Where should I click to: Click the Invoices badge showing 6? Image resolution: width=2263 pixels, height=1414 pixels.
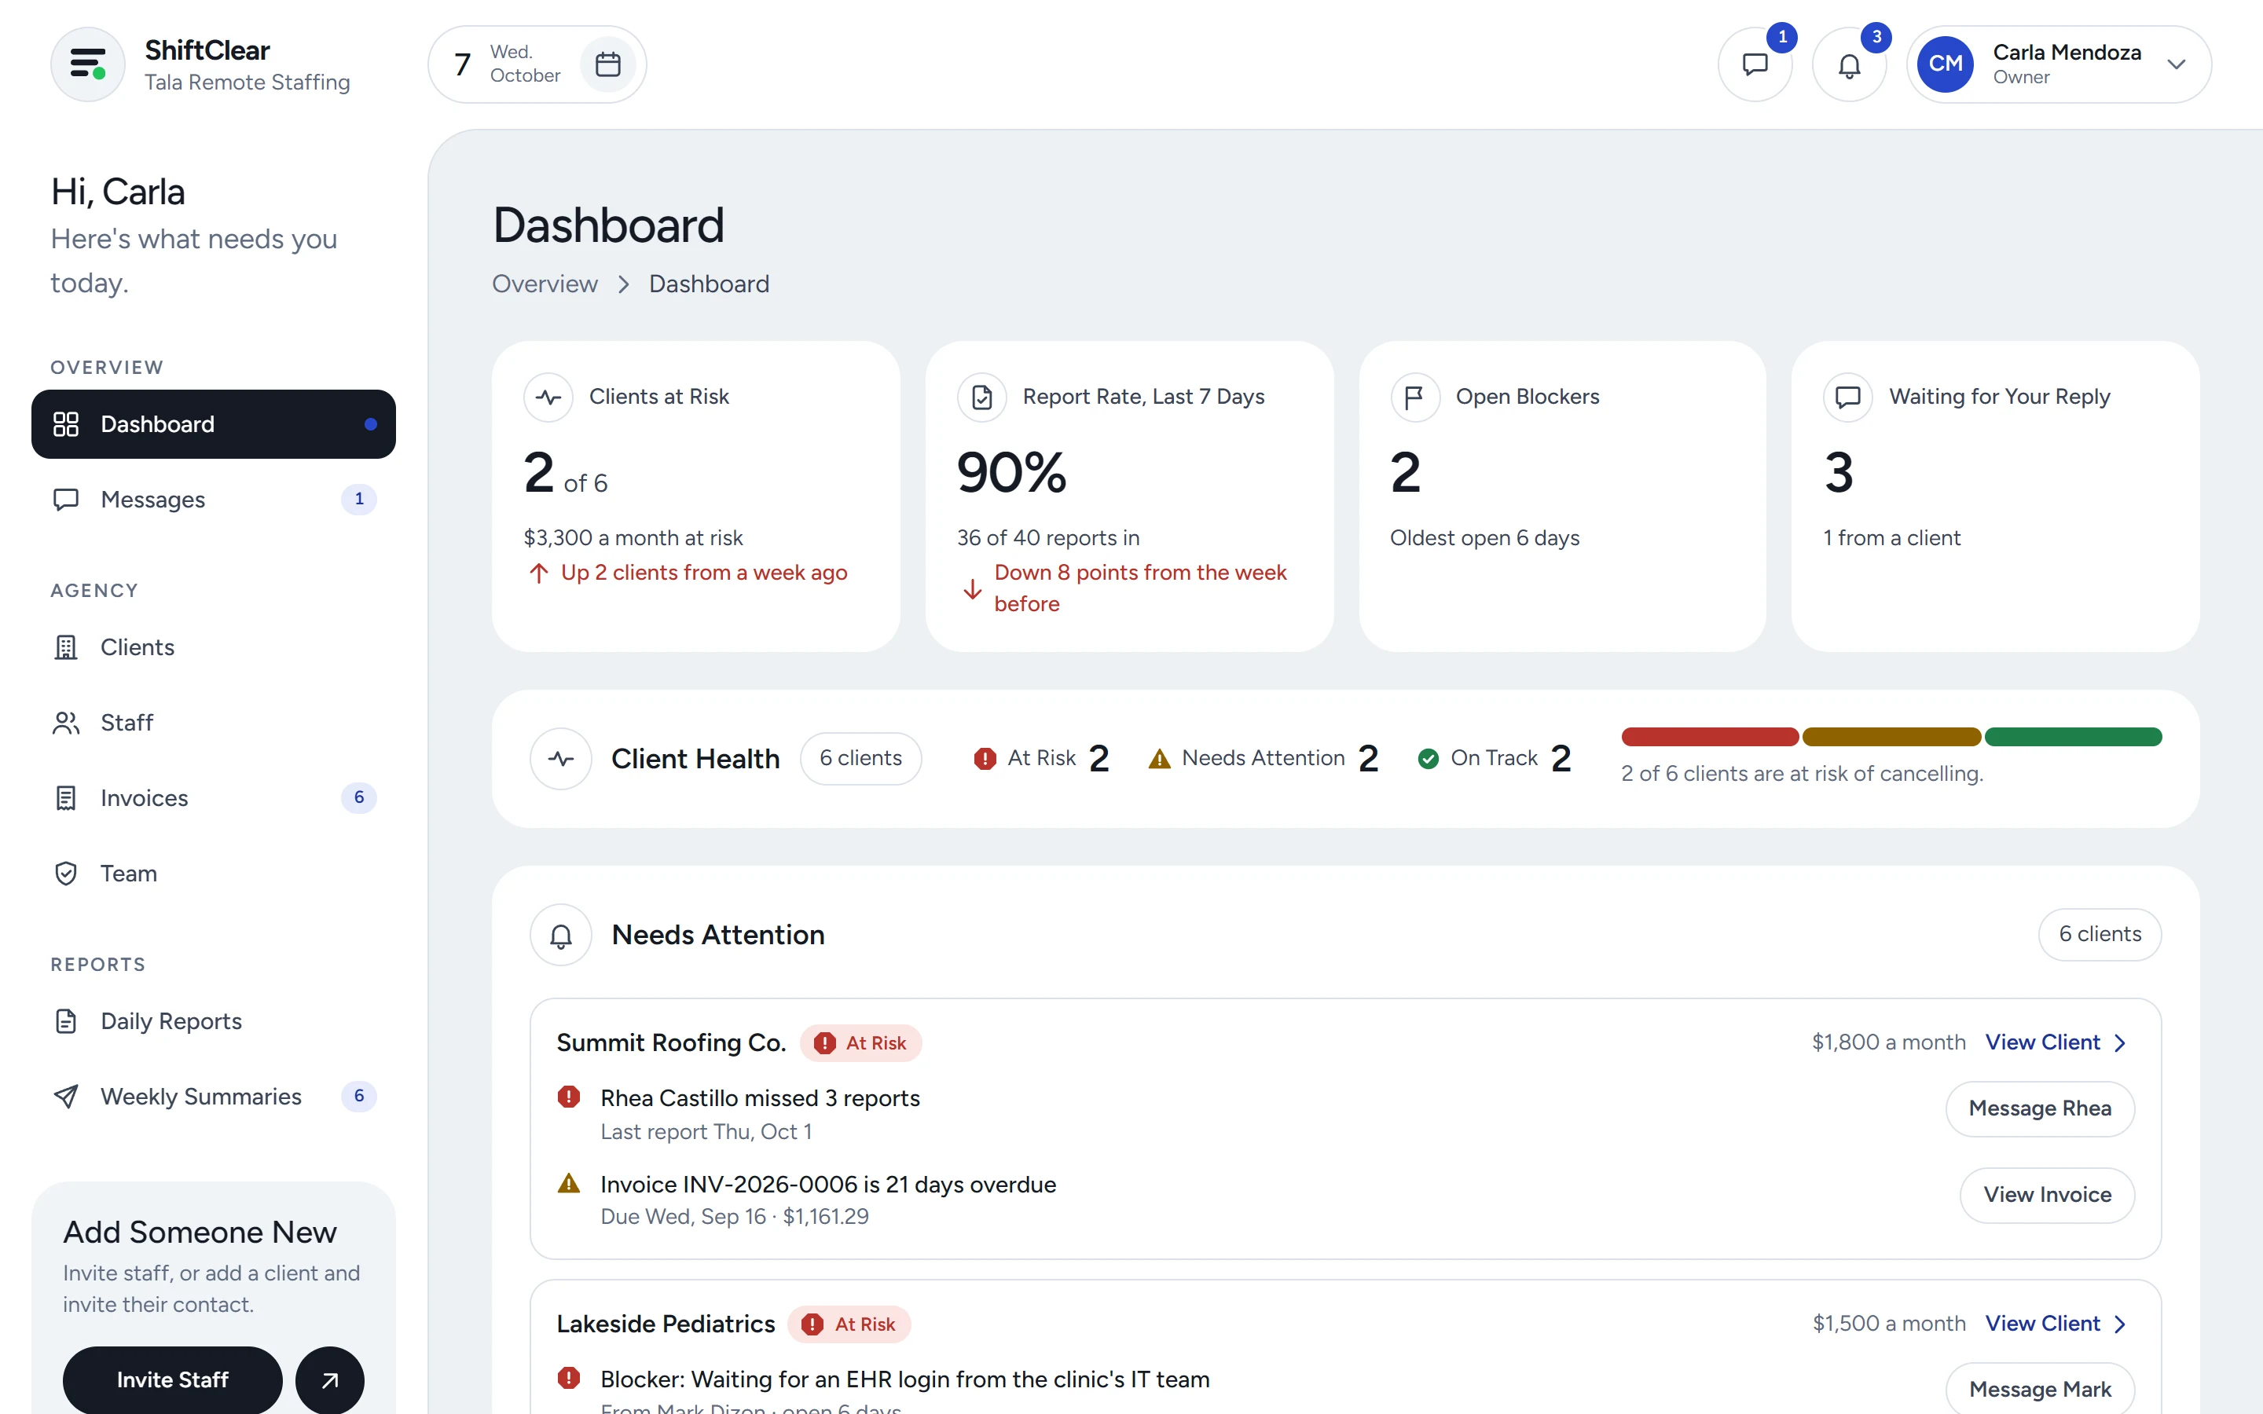pos(359,797)
